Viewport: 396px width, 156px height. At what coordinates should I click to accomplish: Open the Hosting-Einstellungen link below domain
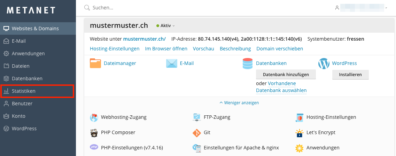tap(115, 49)
